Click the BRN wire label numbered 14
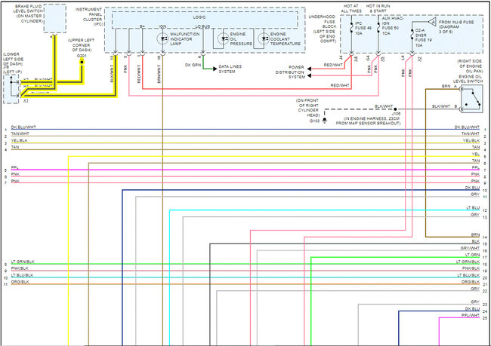 pos(475,234)
